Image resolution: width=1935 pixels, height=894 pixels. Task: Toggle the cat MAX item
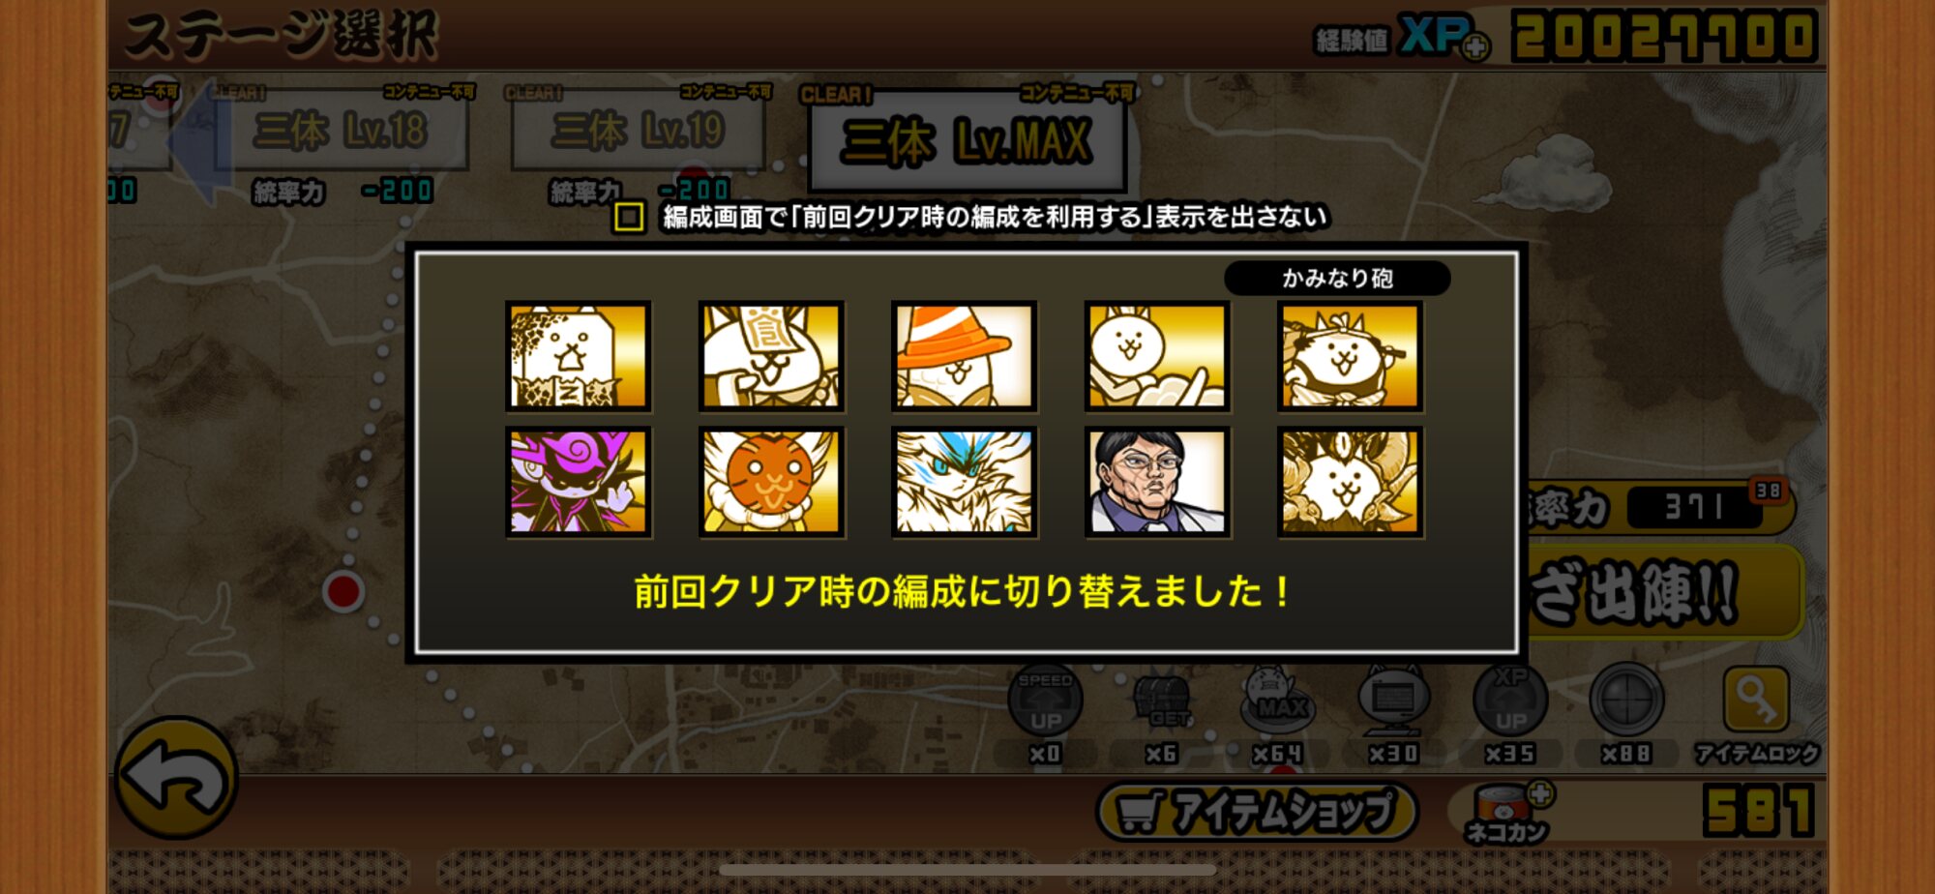(1278, 700)
